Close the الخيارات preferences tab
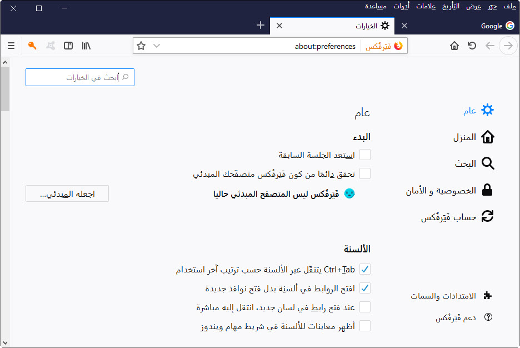520x348 pixels. 279,26
